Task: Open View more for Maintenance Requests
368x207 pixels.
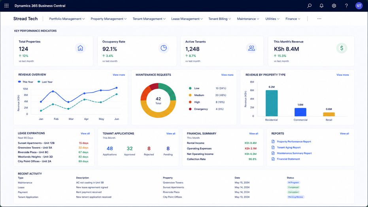Action: point(227,75)
